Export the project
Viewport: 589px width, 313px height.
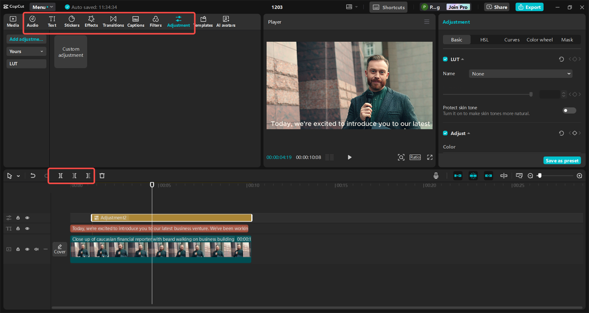(529, 7)
